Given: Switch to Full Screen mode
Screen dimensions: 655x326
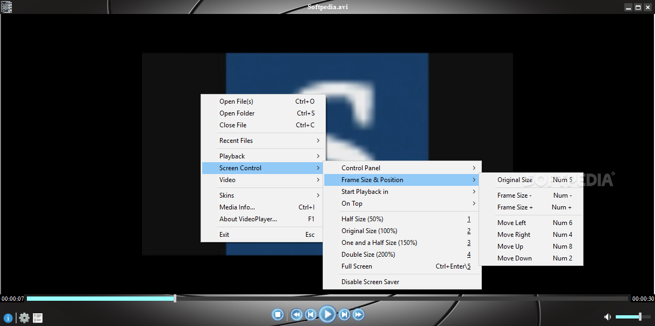Looking at the screenshot, I should point(402,266).
